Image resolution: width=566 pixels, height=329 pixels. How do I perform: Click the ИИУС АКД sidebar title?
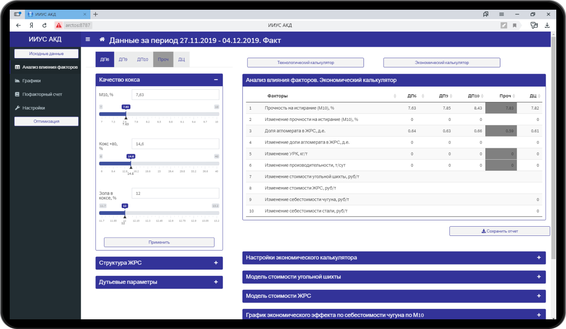[x=45, y=40]
